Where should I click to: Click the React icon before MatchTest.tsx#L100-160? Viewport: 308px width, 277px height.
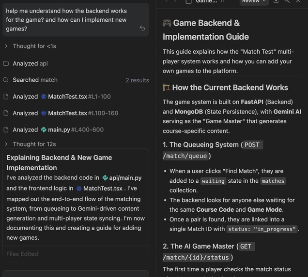[x=44, y=113]
